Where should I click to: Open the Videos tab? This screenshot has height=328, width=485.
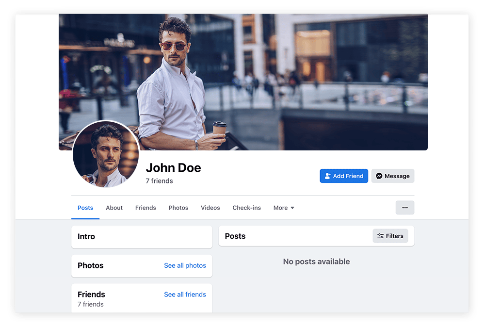(x=210, y=208)
